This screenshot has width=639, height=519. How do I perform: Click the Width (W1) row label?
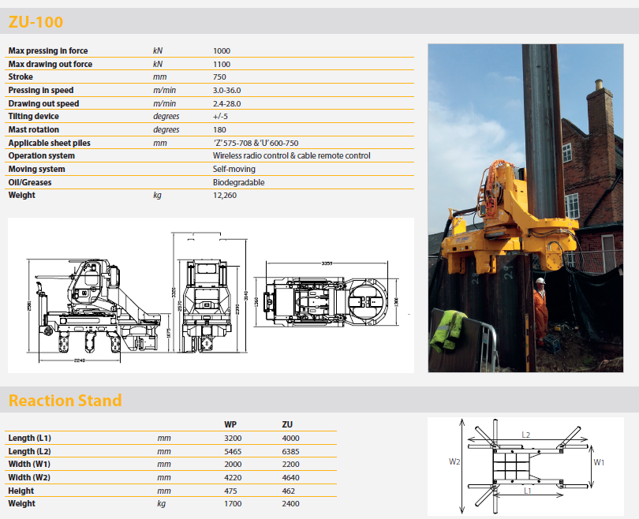point(29,464)
